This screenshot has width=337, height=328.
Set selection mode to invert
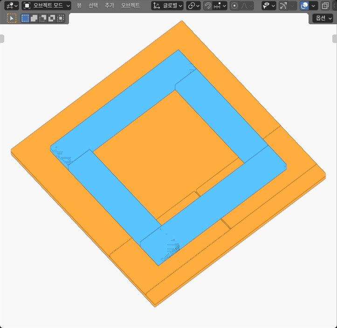click(x=52, y=18)
